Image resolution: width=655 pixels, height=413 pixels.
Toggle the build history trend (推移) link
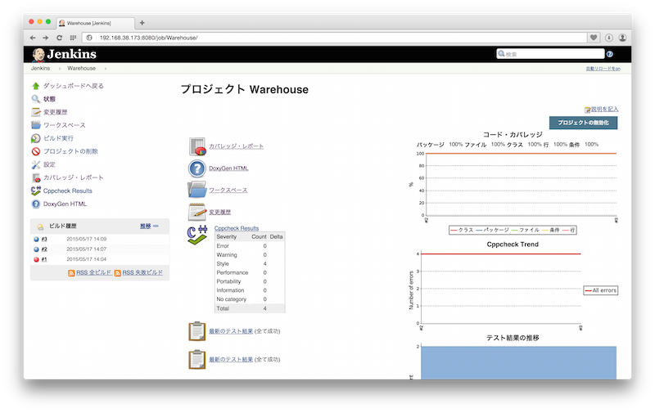[148, 225]
